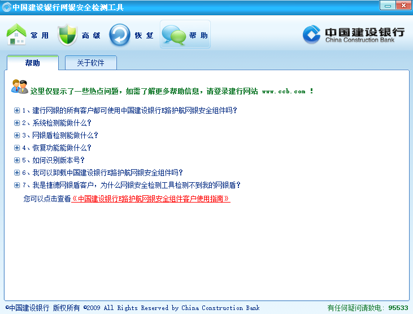The width and height of the screenshot is (413, 314).
Task: Expand question 5 版本号 plus icon
Action: point(17,160)
